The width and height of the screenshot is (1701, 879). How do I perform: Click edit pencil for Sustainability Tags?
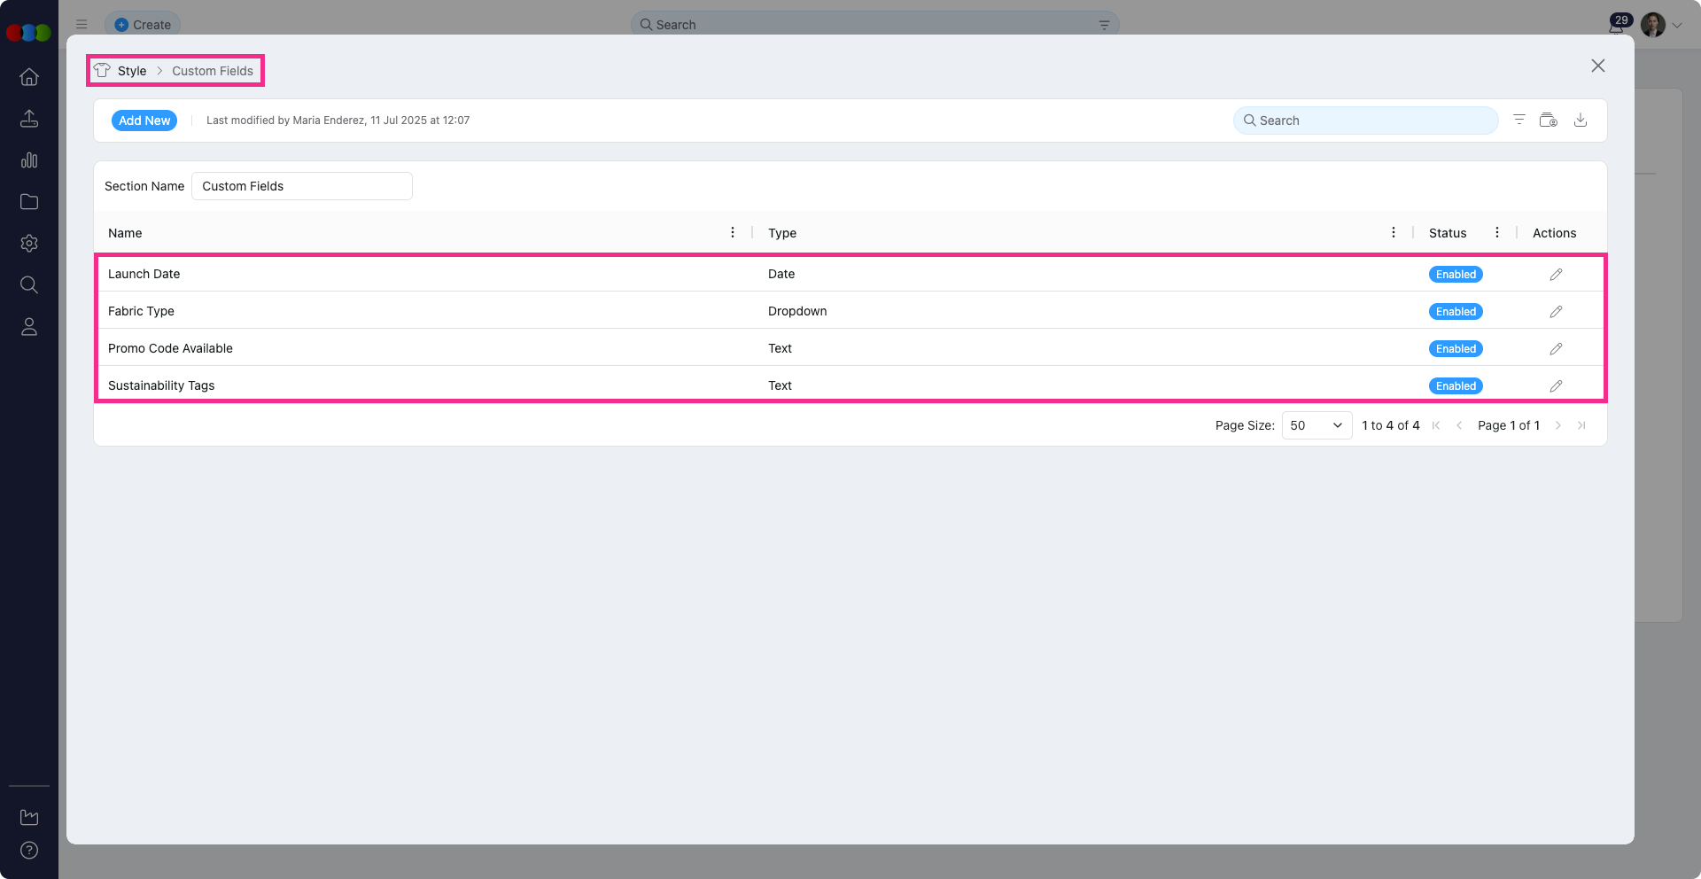coord(1556,386)
